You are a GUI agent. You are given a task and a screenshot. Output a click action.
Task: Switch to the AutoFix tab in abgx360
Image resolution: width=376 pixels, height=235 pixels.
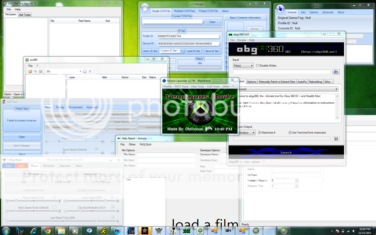click(302, 82)
